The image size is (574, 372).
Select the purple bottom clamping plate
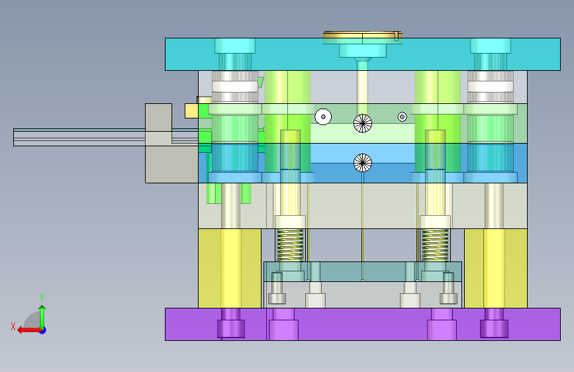tap(362, 324)
